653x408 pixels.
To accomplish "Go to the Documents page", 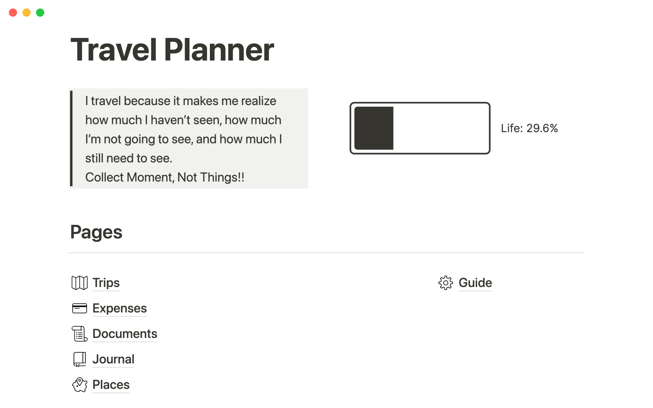I will point(125,334).
